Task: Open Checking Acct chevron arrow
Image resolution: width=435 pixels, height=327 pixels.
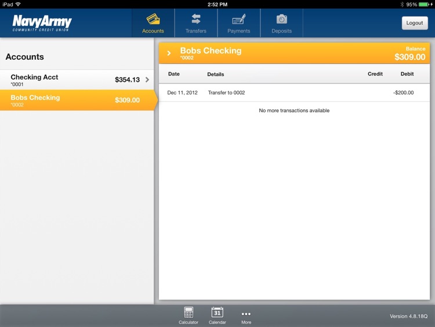Action: [147, 80]
